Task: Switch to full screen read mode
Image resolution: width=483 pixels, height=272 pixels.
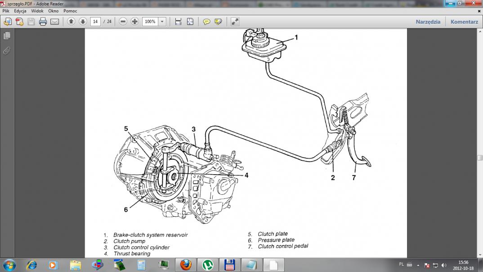Action: tap(235, 22)
